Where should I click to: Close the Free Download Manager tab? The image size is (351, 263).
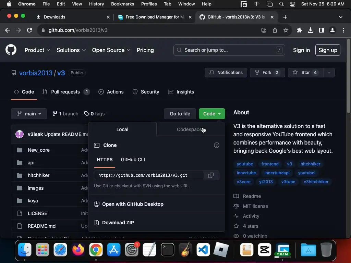[x=190, y=17]
